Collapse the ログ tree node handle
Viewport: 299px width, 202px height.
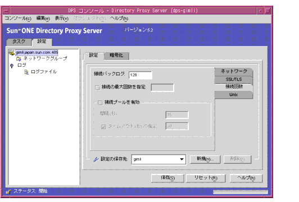coord(12,66)
